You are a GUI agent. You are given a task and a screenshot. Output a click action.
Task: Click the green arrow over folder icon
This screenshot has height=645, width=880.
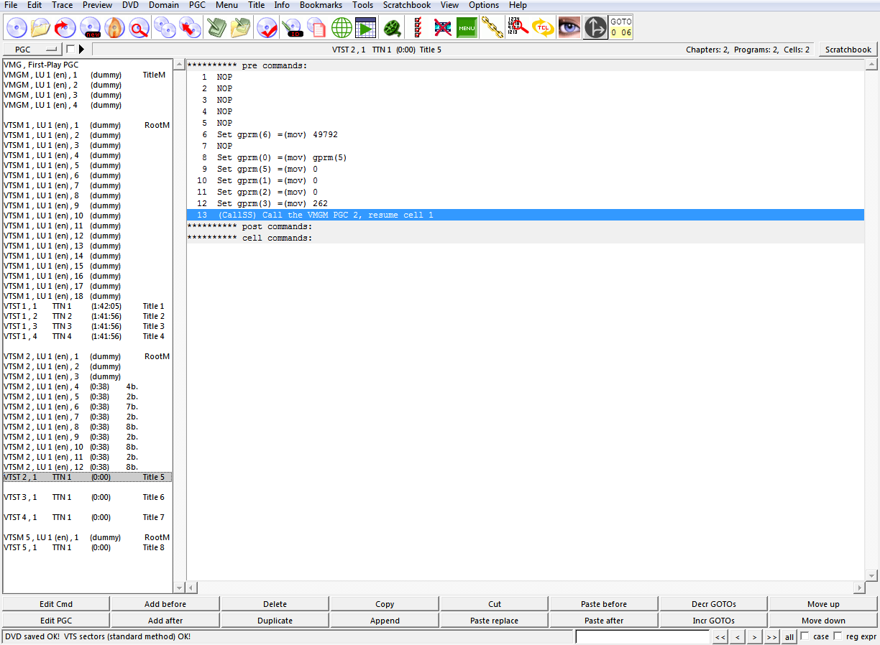point(241,27)
